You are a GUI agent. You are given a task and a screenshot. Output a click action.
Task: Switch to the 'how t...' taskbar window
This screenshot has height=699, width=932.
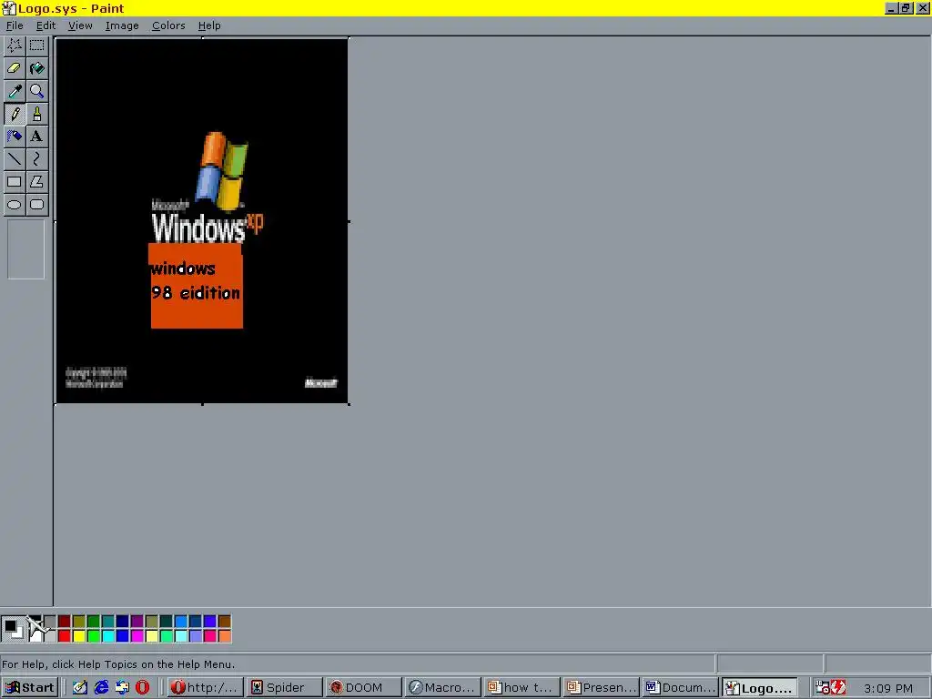tap(522, 688)
